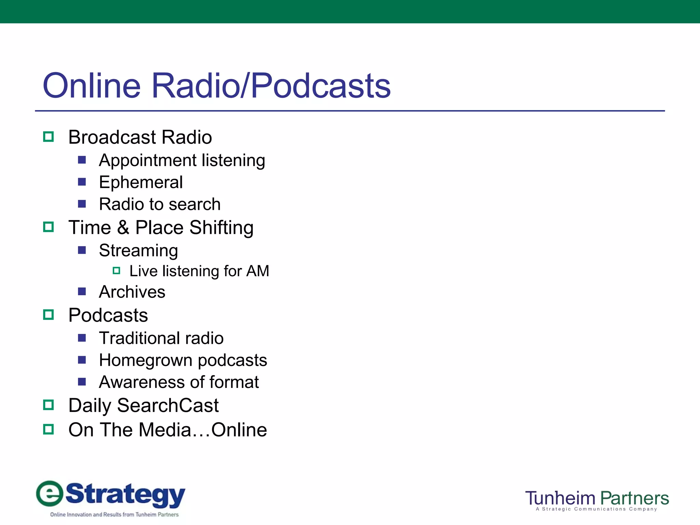Screen dimensions: 700x525
Task: Select 'Awareness of format' line
Action: coord(179,382)
